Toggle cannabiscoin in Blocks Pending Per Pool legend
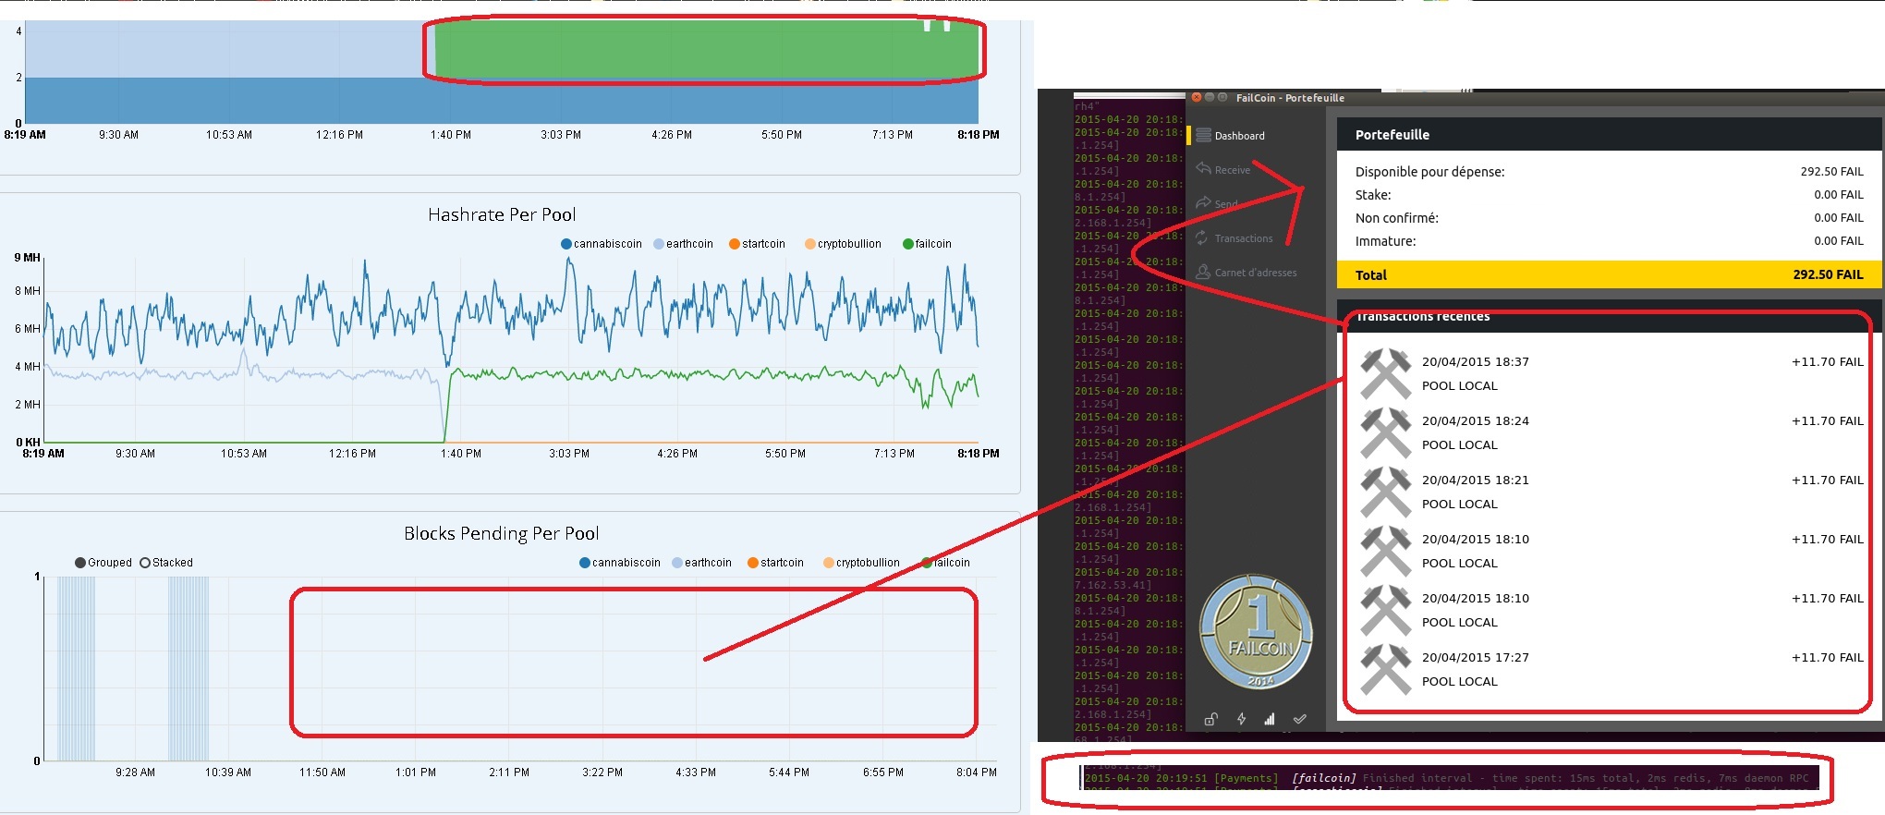This screenshot has height=815, width=1885. click(x=619, y=563)
